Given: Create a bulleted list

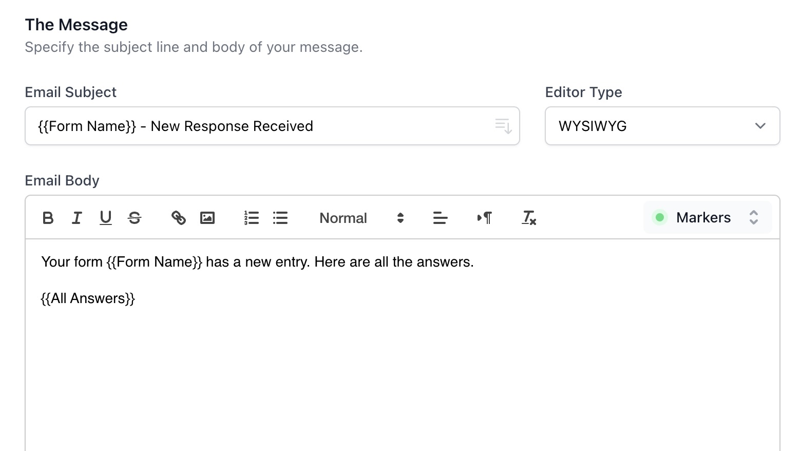Looking at the screenshot, I should 280,218.
